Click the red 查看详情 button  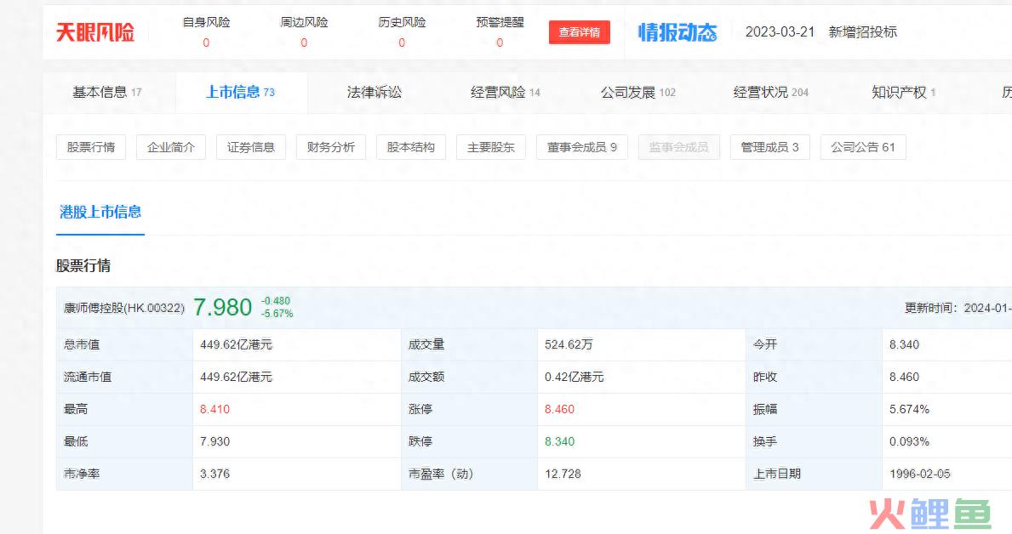click(580, 32)
